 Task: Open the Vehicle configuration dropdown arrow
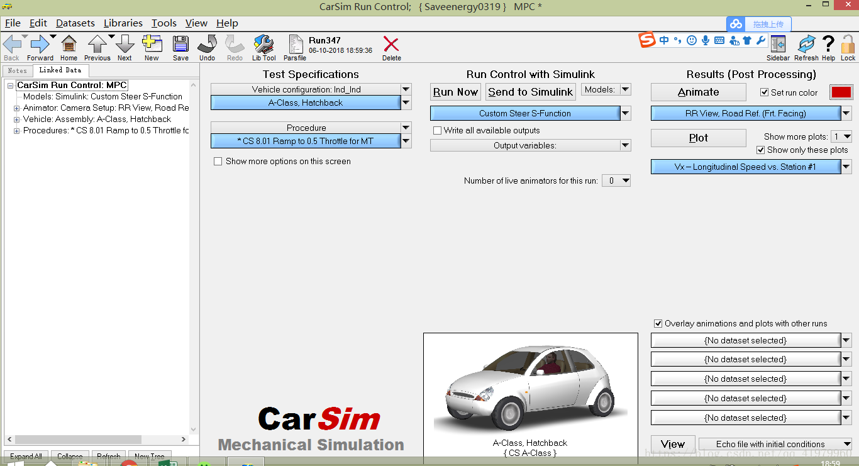(x=406, y=89)
